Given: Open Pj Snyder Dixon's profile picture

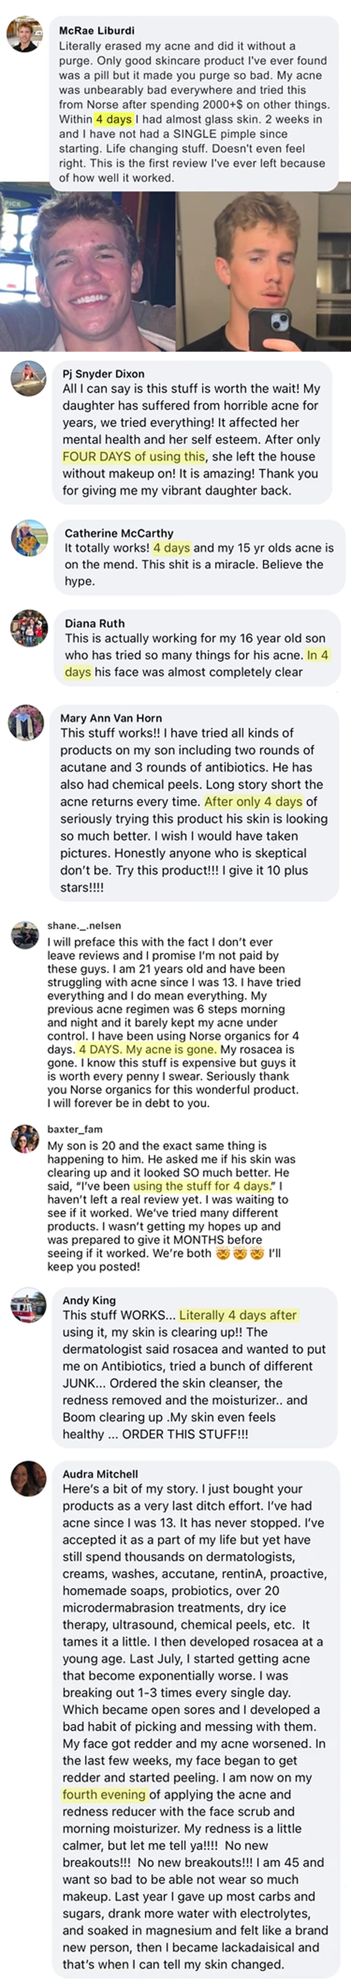Looking at the screenshot, I should 28,379.
